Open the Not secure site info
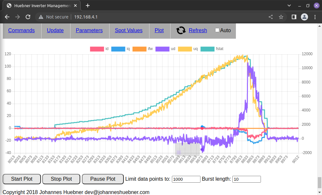322x195 pixels. 54,17
